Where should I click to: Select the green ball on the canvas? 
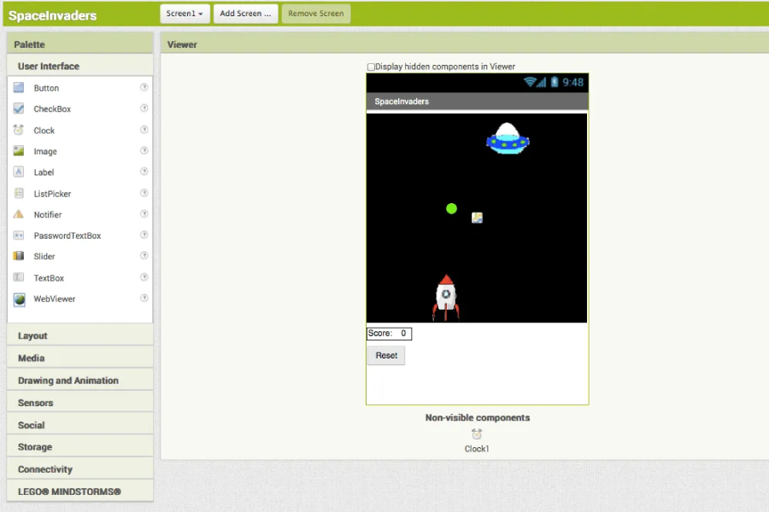point(452,209)
